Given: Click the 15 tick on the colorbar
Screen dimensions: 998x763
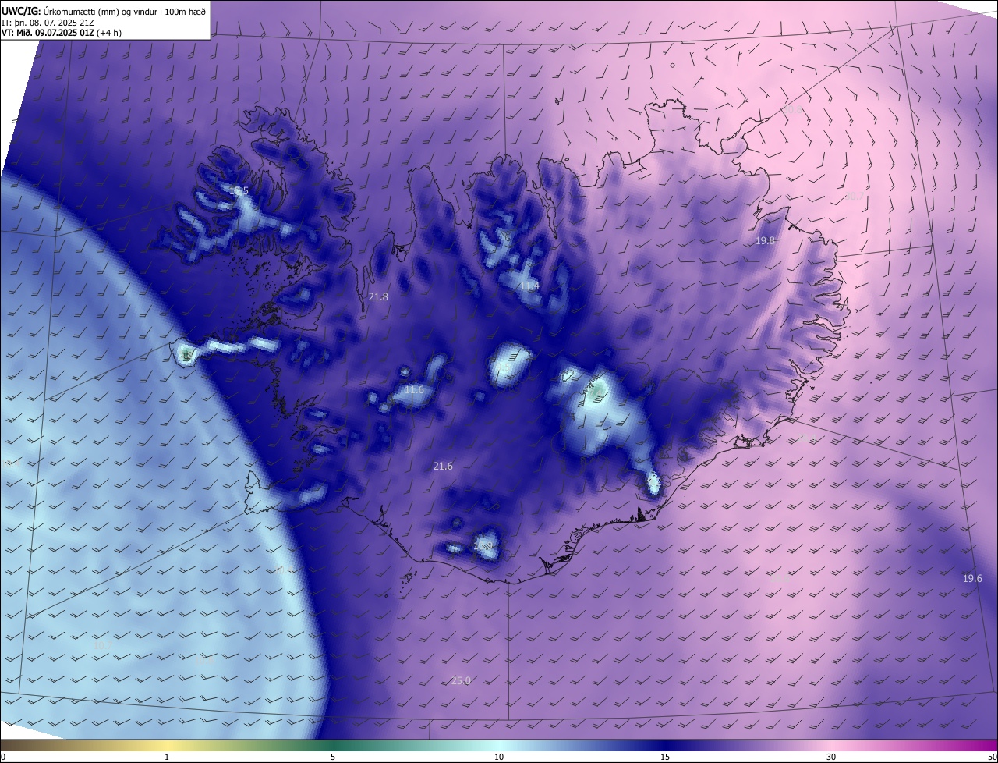Looking at the screenshot, I should 665,757.
